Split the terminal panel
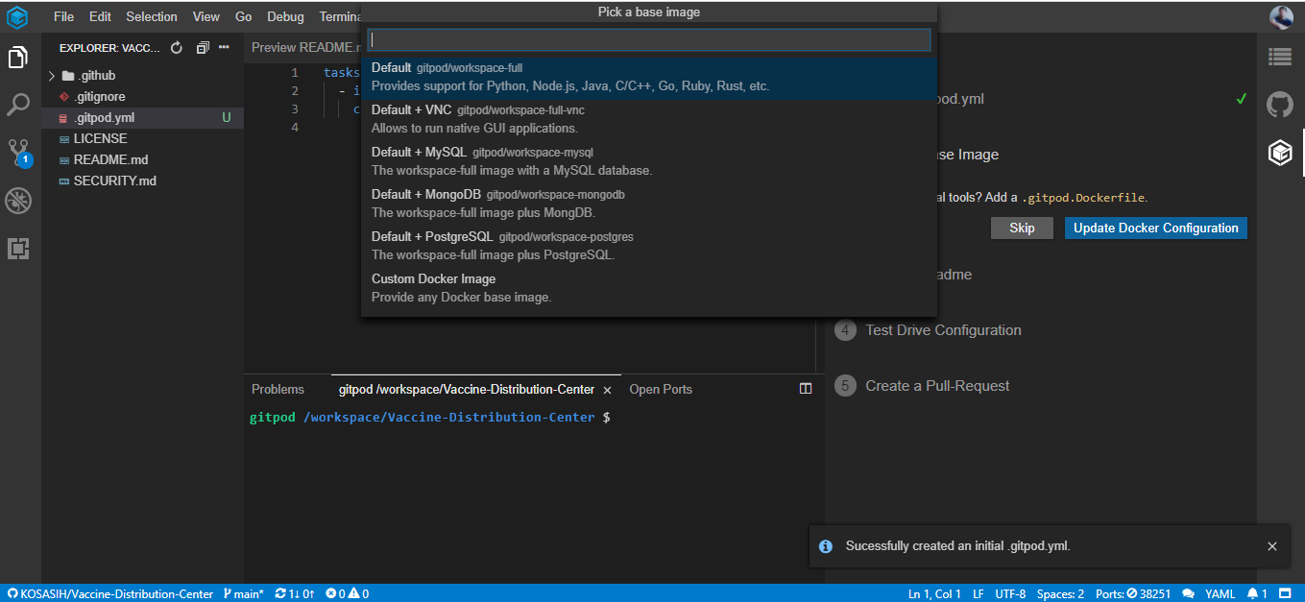 point(806,389)
